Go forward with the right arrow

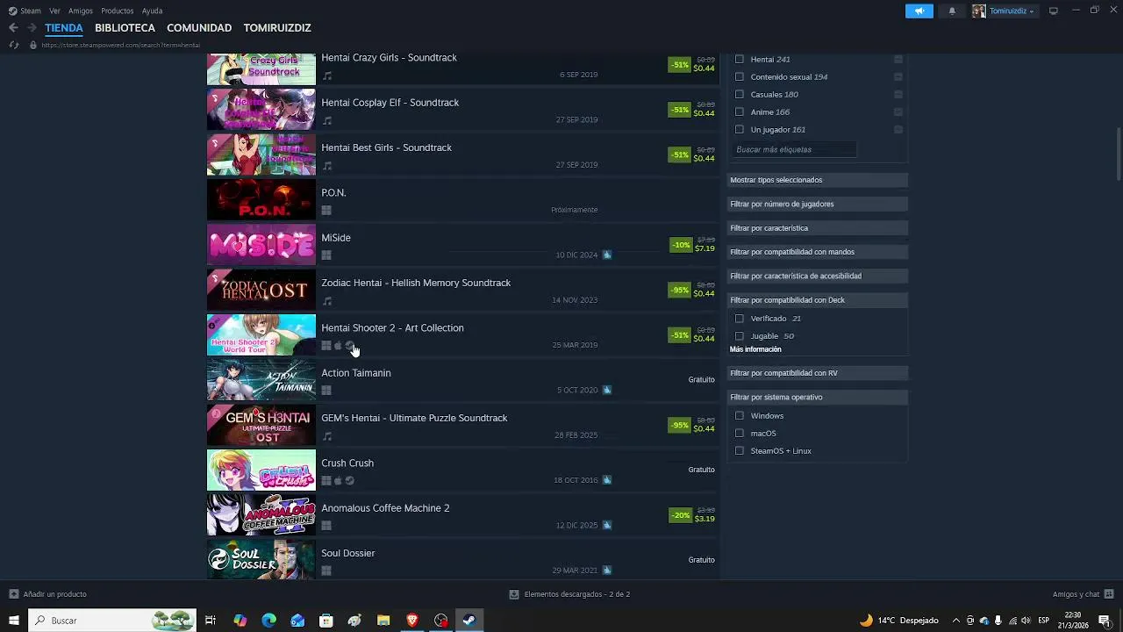pos(32,28)
